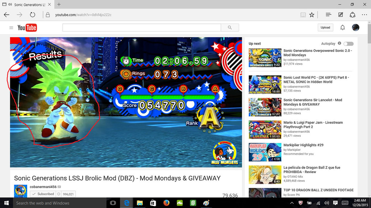Open Task View on taskbar
Viewport: 371px width, 208px height.
pos(113,203)
